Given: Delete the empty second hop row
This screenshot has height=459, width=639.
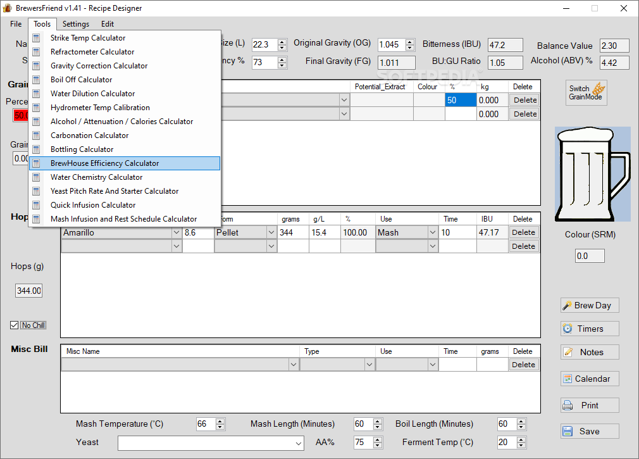Looking at the screenshot, I should [524, 246].
